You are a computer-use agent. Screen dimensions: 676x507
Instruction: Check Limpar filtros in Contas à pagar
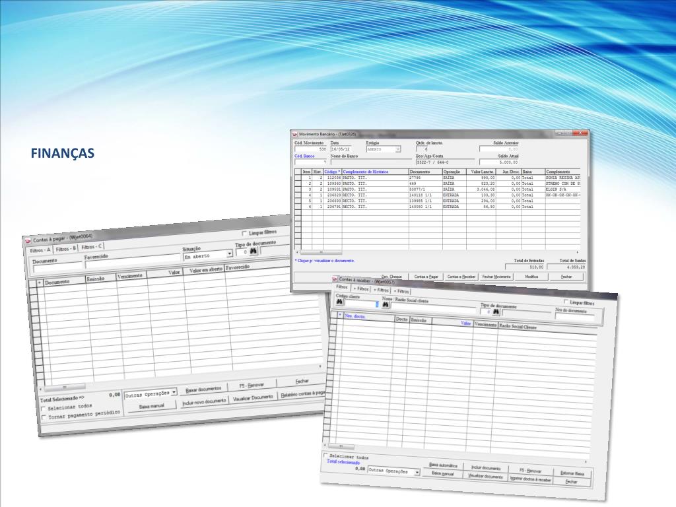tap(244, 233)
